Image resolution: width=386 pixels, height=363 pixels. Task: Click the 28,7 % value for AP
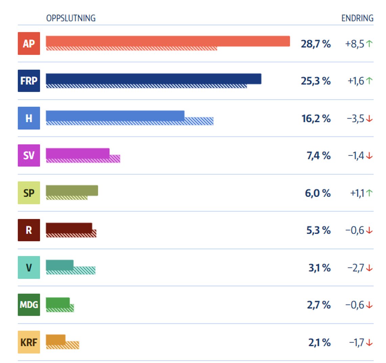point(316,44)
